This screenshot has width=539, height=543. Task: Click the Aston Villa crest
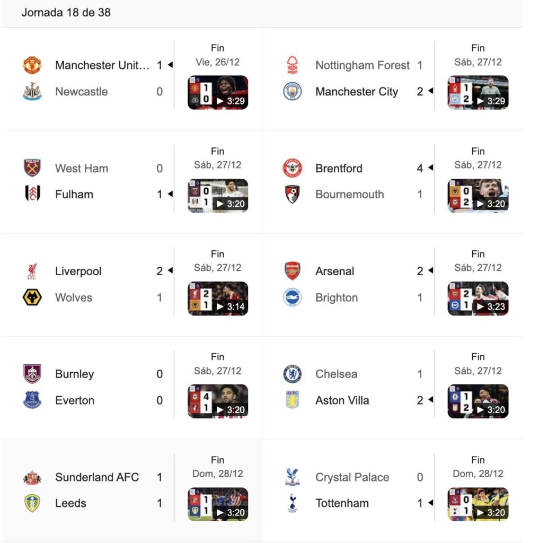coord(292,400)
